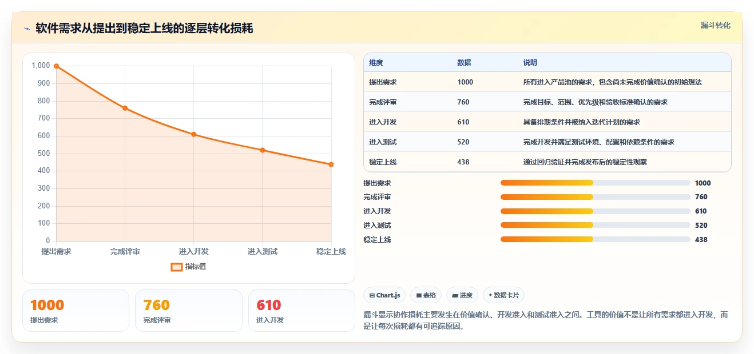Click the 进度 tag chip
754x354 pixels.
point(462,295)
